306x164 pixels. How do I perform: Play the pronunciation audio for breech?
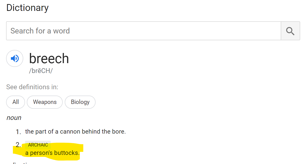pos(15,59)
